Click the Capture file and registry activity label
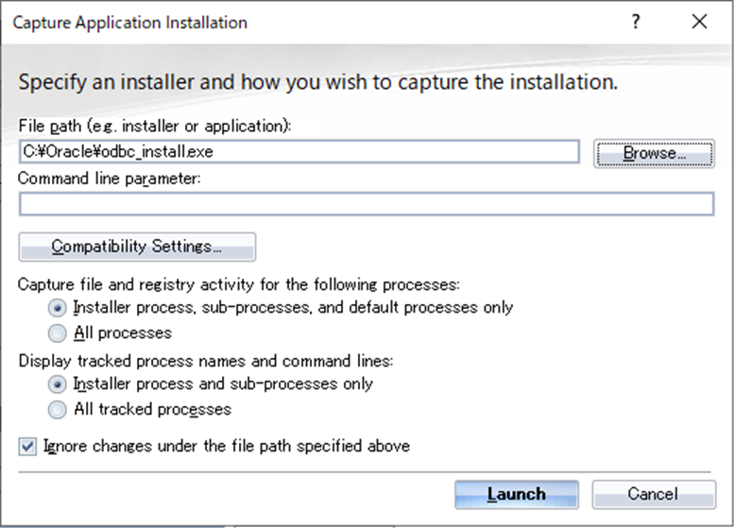 click(239, 283)
